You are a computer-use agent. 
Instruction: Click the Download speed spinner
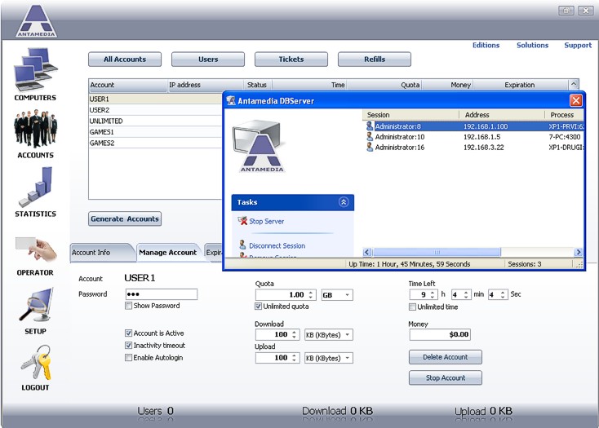[294, 335]
